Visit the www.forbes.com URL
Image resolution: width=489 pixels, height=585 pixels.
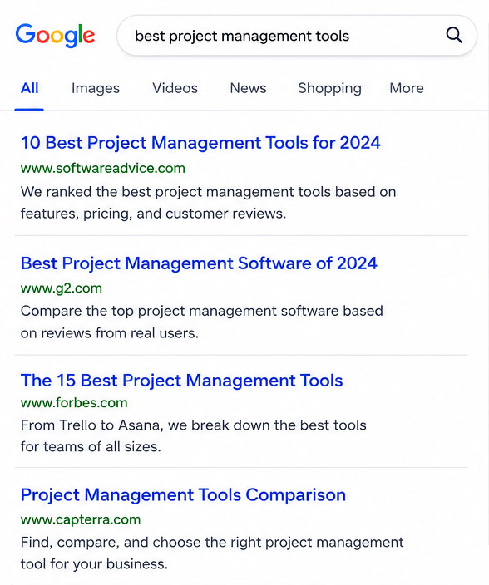pos(74,403)
